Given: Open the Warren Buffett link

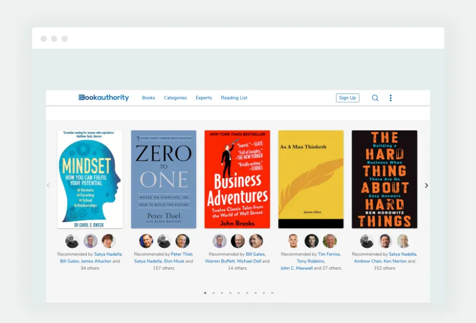Looking at the screenshot, I should 220,261.
